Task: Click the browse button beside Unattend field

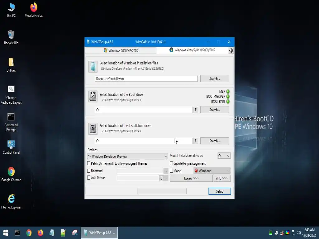Action: [x=166, y=171]
